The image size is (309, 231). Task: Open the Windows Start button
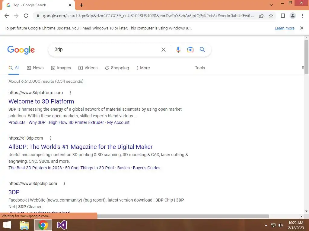tap(7, 225)
